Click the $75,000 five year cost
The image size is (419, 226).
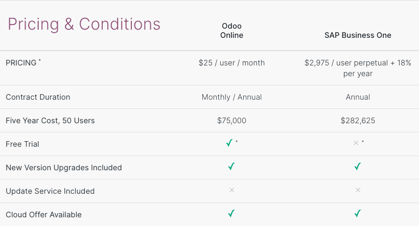tap(231, 121)
